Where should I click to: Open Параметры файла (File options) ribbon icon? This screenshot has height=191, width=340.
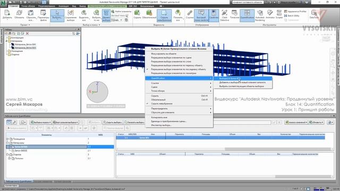click(44, 15)
